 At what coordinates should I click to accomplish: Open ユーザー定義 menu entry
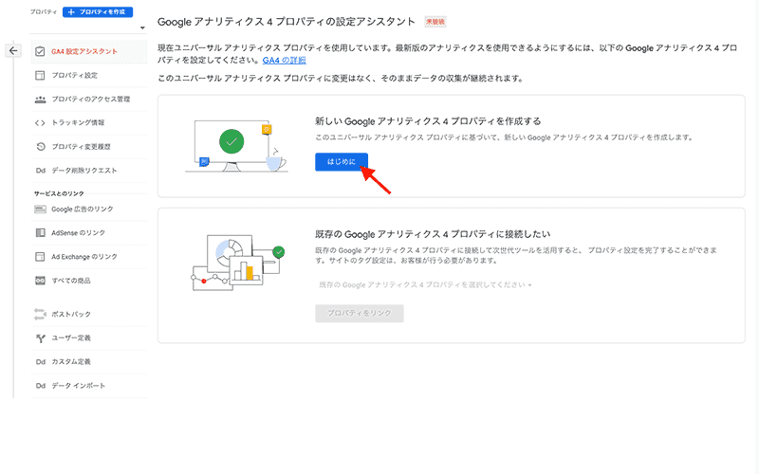(x=89, y=338)
